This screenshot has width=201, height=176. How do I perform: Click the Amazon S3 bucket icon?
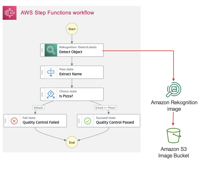tap(174, 136)
